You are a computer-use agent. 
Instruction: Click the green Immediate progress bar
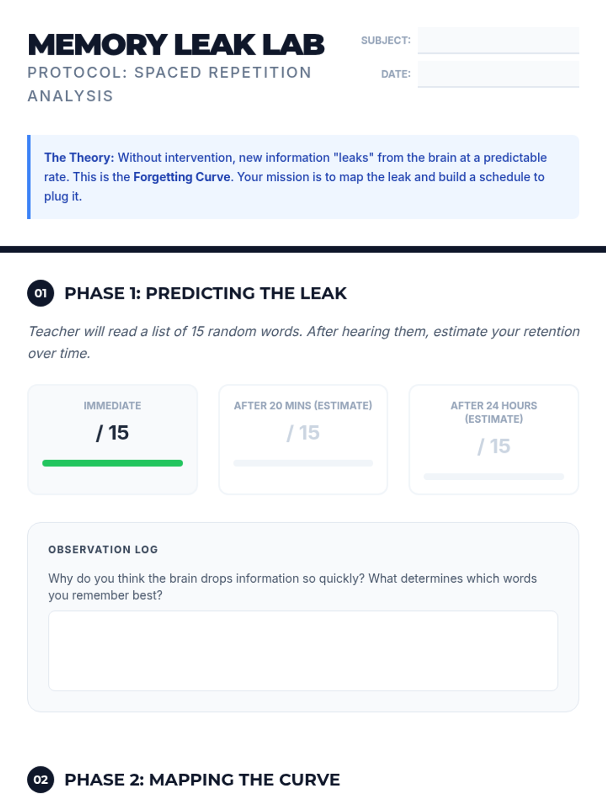(x=113, y=463)
